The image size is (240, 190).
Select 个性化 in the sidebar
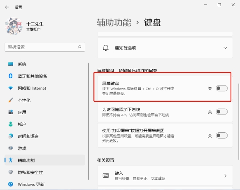[45, 100]
